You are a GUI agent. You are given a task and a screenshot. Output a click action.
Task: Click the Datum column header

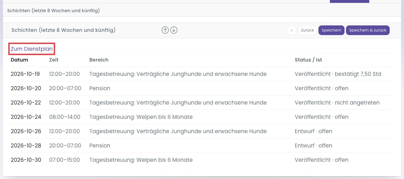click(x=20, y=60)
